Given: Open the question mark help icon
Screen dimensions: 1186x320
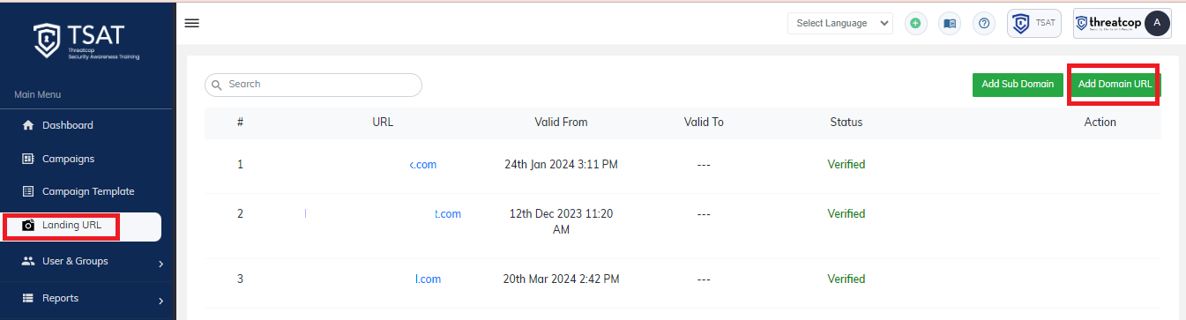Looking at the screenshot, I should [984, 23].
